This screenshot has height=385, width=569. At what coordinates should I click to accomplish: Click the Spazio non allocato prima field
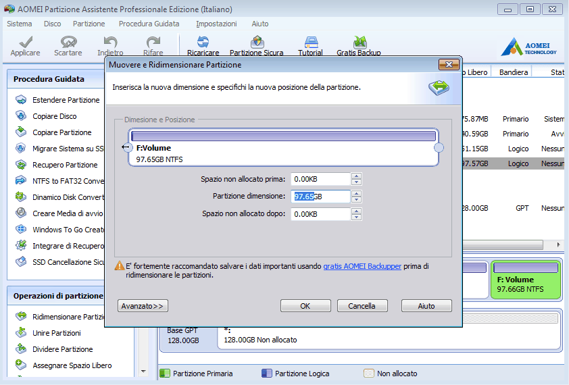(x=321, y=179)
